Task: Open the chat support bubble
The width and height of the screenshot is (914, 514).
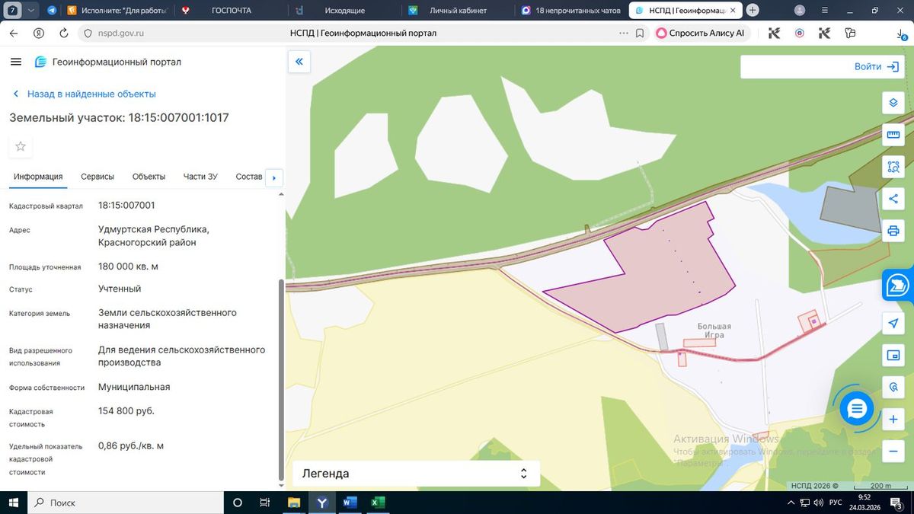Action: [x=857, y=409]
